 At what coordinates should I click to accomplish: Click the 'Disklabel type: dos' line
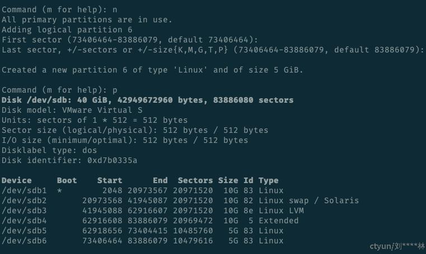[x=49, y=150]
